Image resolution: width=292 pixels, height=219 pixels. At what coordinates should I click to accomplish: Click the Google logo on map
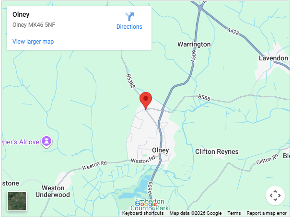(146, 204)
